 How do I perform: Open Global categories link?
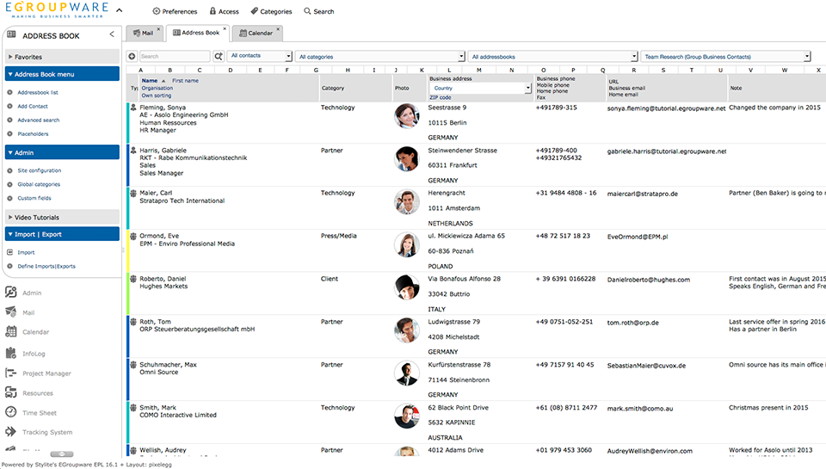coord(39,184)
